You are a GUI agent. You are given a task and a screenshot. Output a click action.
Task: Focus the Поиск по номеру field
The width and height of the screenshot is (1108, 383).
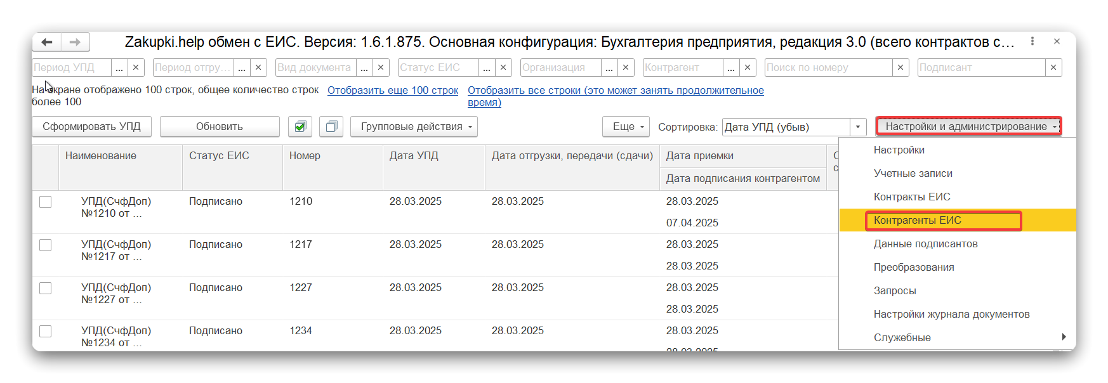(x=828, y=67)
